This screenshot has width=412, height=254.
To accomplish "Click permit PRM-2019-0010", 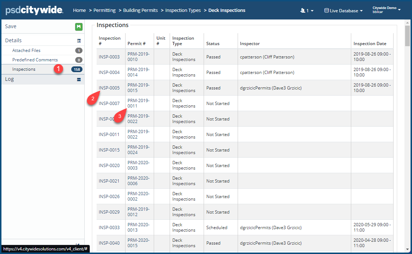I will [139, 57].
